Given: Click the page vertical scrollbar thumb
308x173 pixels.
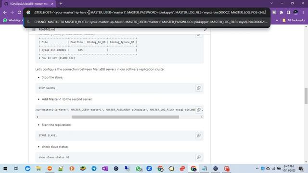Looking at the screenshot, I should [x=306, y=96].
